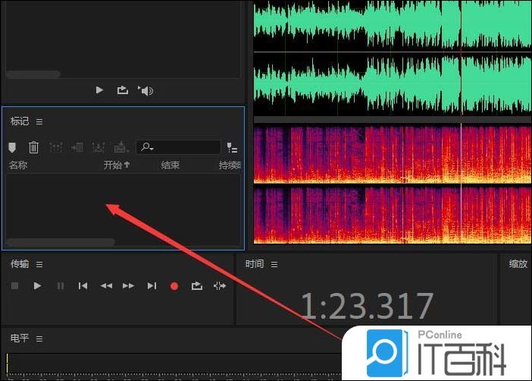Open the 传输 panel menu
The image size is (532, 381).
pyautogui.click(x=39, y=264)
